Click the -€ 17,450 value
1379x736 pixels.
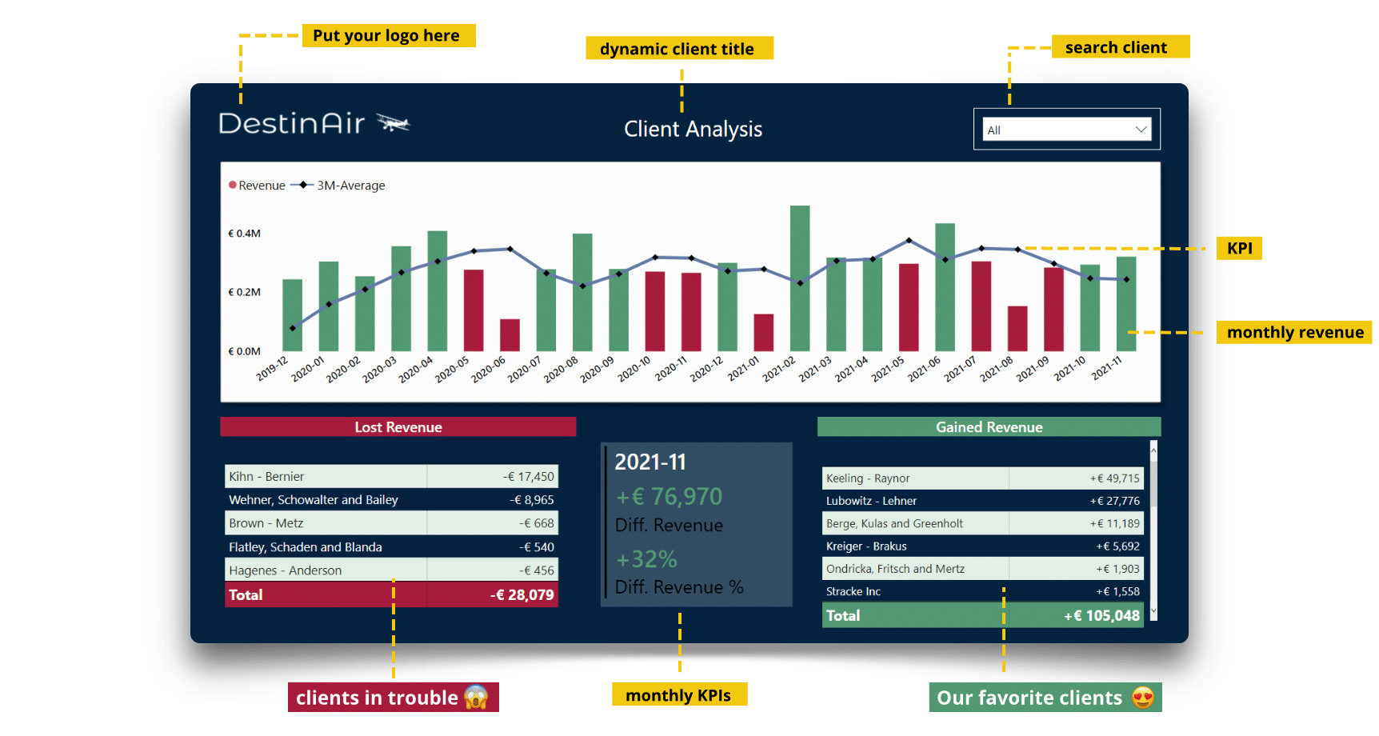coord(528,476)
